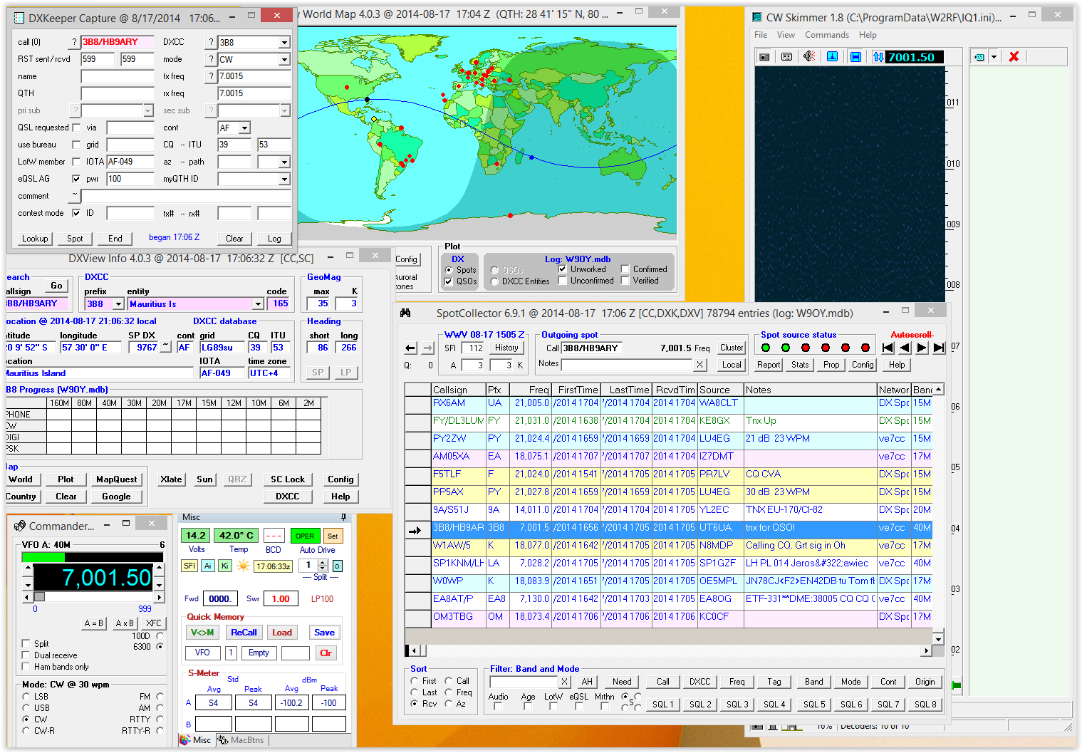Enable Ham bands only checkbox
This screenshot has width=1082, height=753.
26,667
